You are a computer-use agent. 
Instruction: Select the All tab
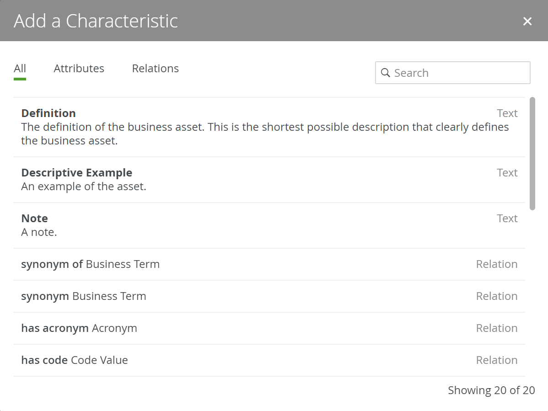tap(20, 68)
